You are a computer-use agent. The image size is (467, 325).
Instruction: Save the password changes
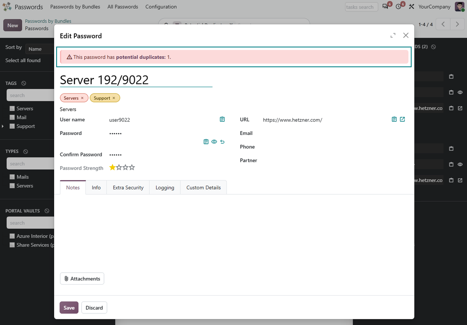[x=69, y=308]
